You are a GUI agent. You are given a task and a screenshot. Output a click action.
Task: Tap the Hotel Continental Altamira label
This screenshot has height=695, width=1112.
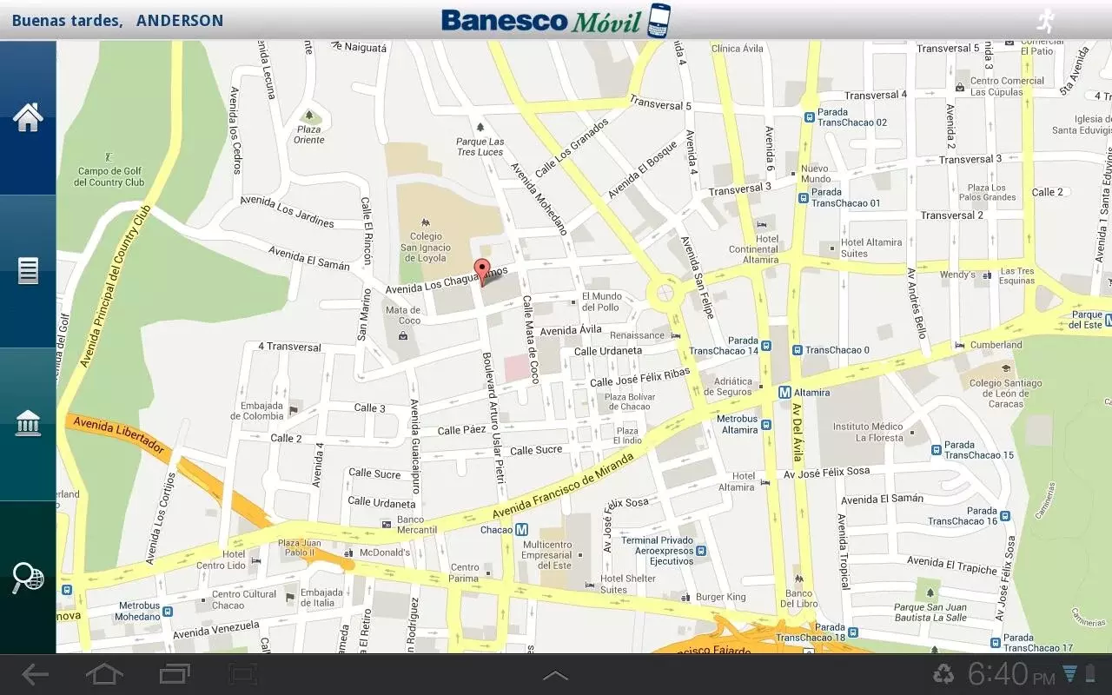pyautogui.click(x=753, y=249)
